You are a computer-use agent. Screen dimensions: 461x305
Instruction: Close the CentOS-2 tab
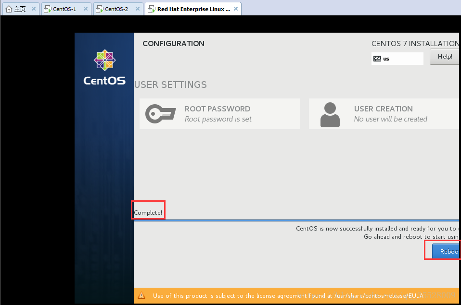click(x=137, y=9)
